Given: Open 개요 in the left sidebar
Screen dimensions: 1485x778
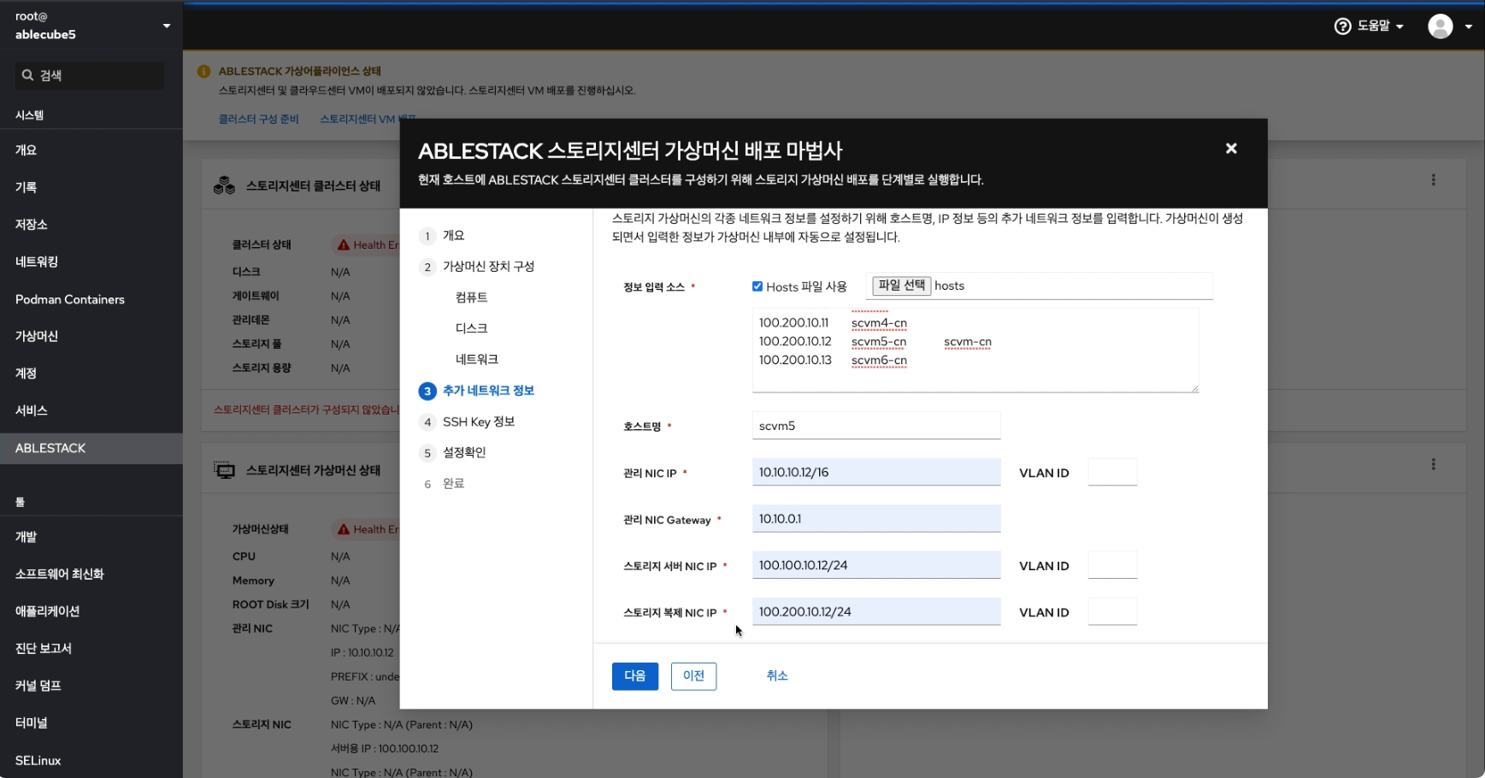Looking at the screenshot, I should click(x=91, y=150).
